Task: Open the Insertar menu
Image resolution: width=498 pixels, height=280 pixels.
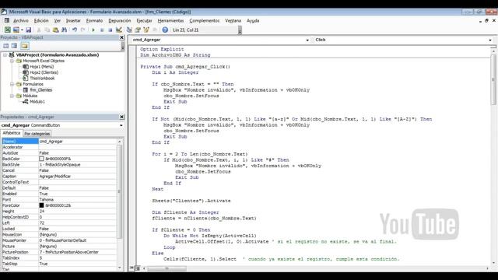Action: (x=73, y=21)
